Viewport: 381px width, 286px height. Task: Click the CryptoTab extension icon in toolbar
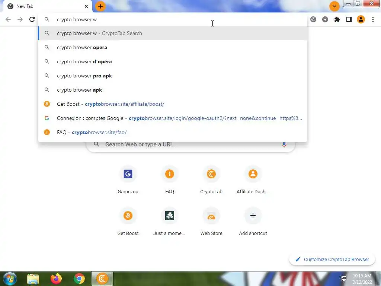pos(313,19)
